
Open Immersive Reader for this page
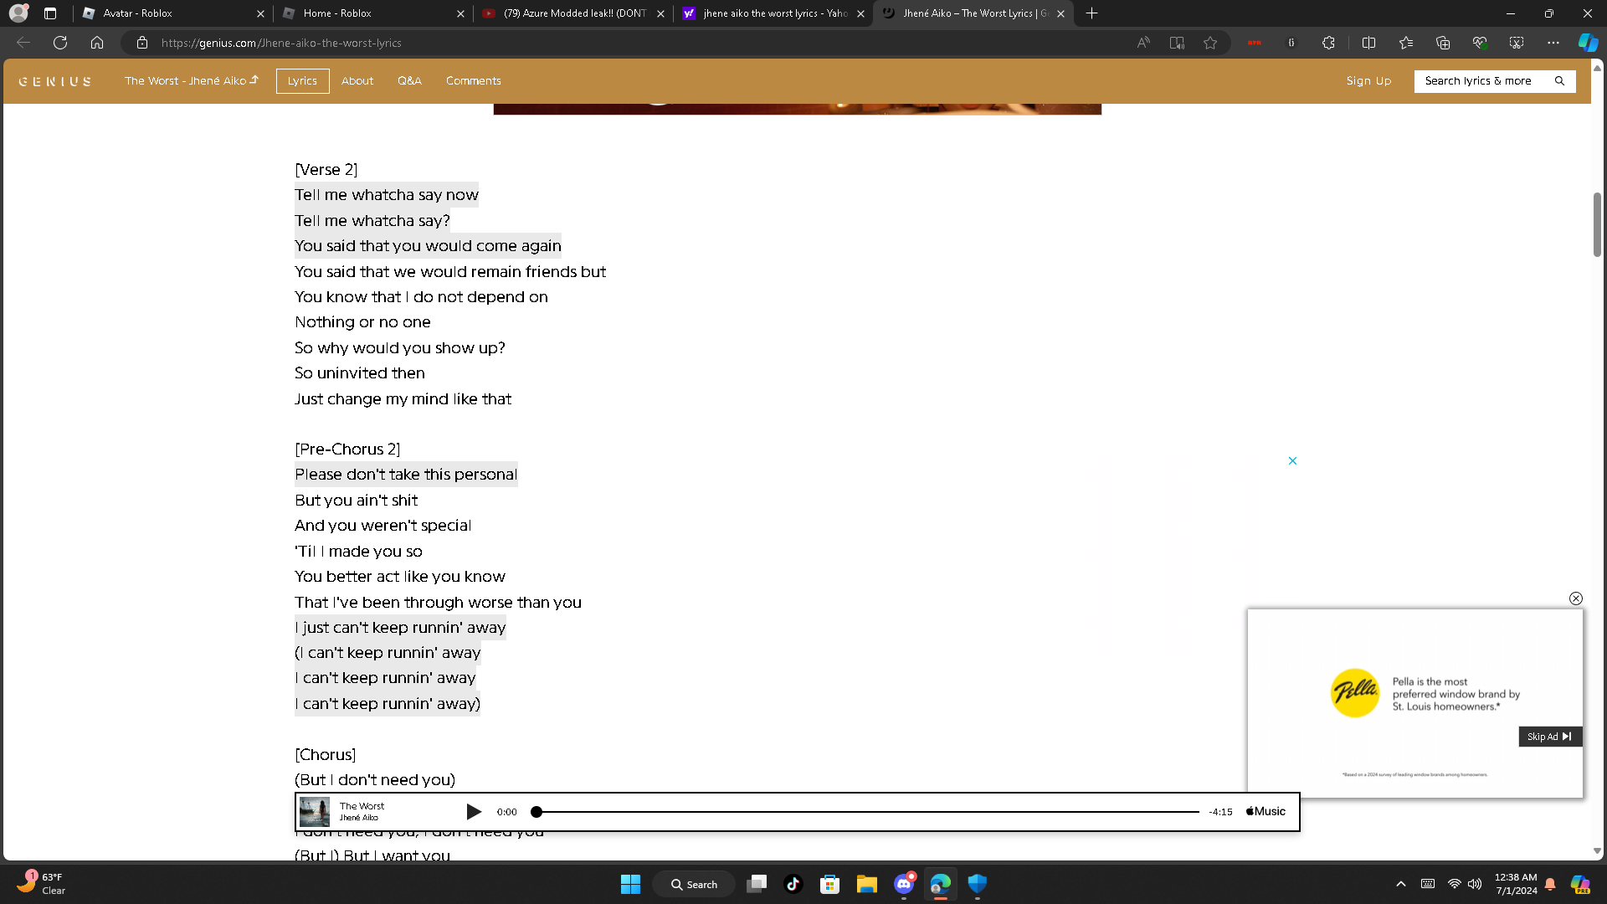1177,43
